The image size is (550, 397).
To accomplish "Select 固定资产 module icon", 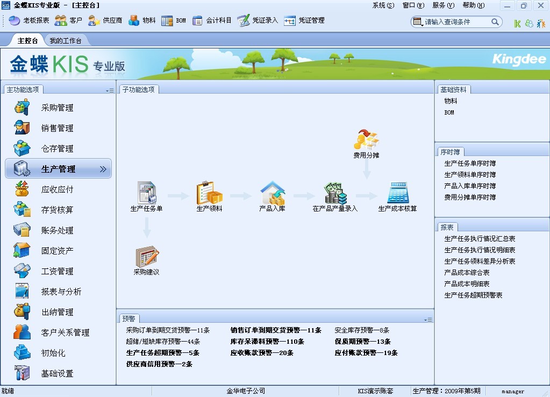I will pos(22,250).
